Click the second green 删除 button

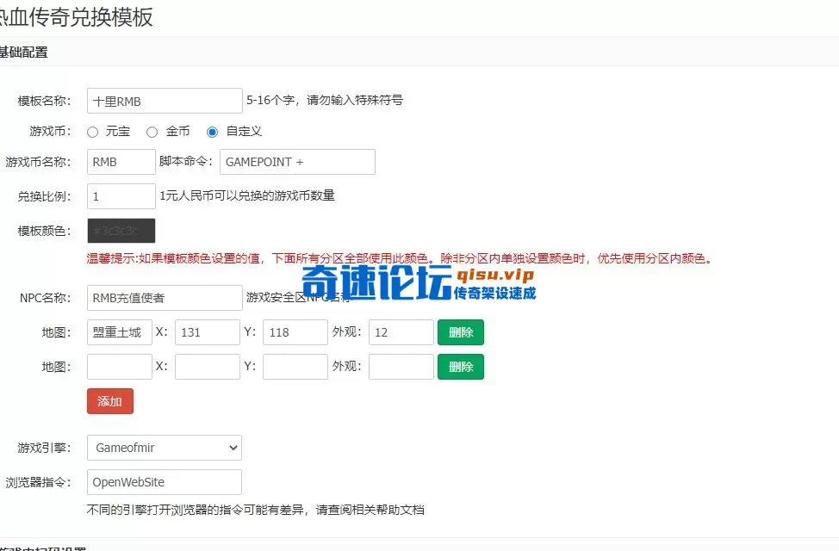460,366
